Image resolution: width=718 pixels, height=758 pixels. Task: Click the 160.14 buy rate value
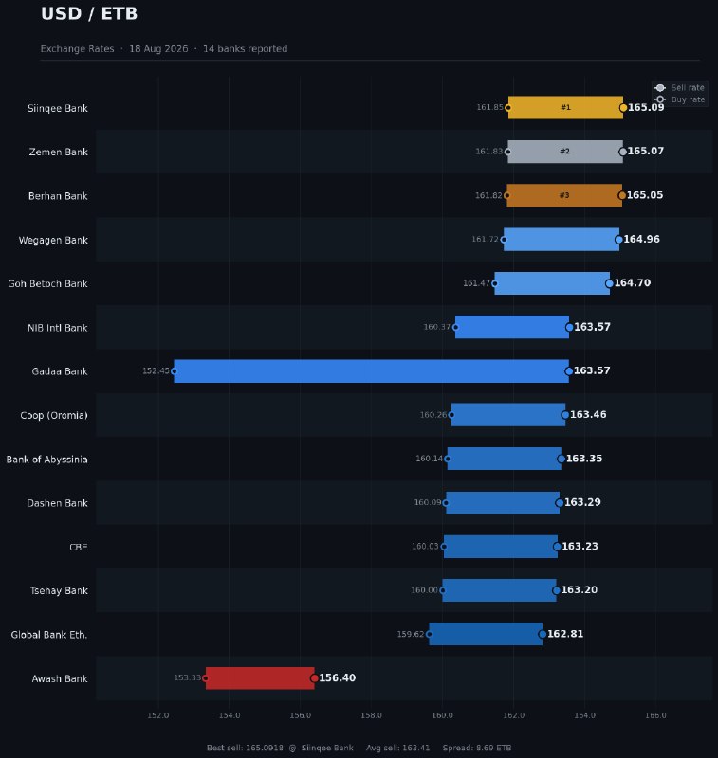pos(429,459)
